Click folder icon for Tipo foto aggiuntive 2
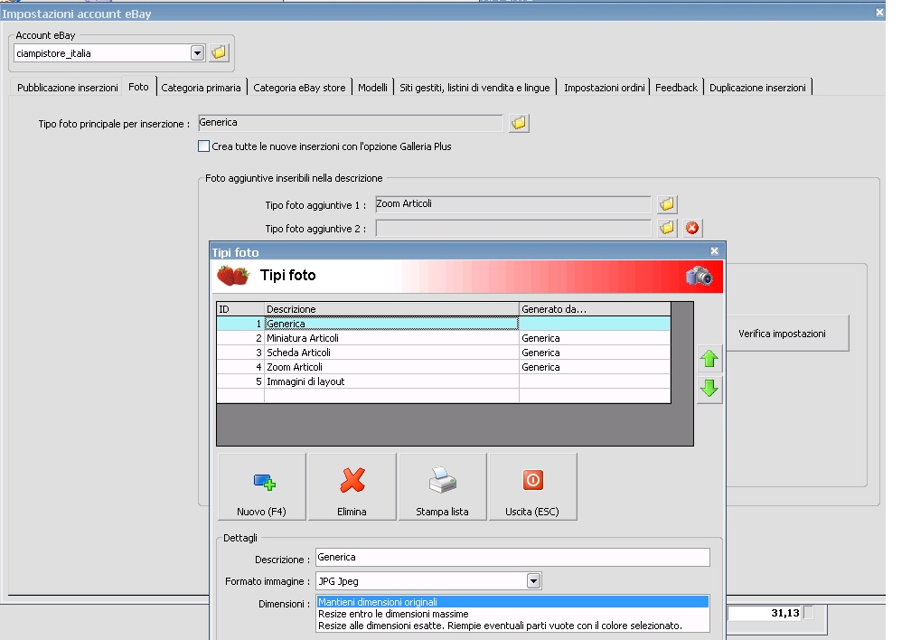Screen dimensions: 911x640 click(667, 228)
